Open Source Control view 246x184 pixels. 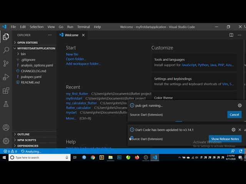(x=6, y=64)
